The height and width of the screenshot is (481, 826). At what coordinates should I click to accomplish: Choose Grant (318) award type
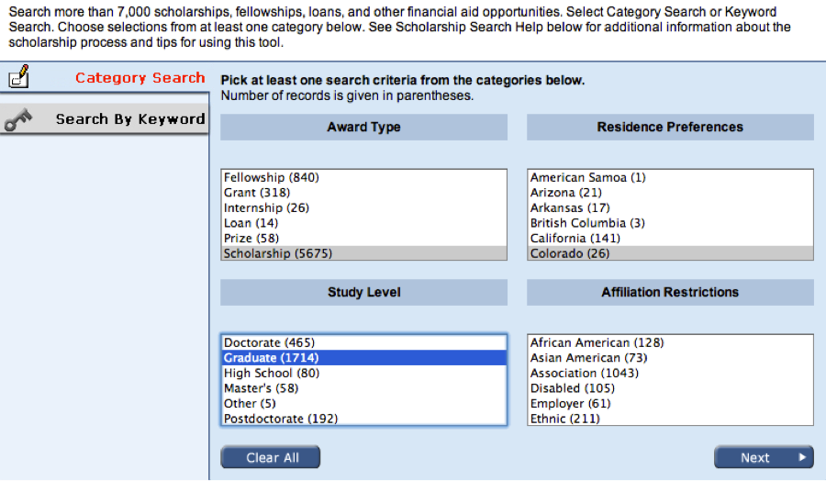[x=257, y=193]
